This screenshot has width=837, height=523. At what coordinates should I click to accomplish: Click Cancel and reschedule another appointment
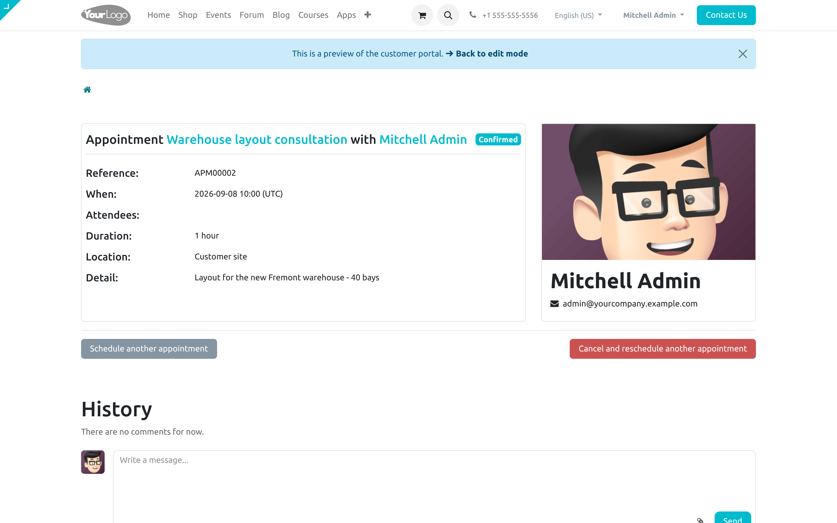[x=663, y=349]
